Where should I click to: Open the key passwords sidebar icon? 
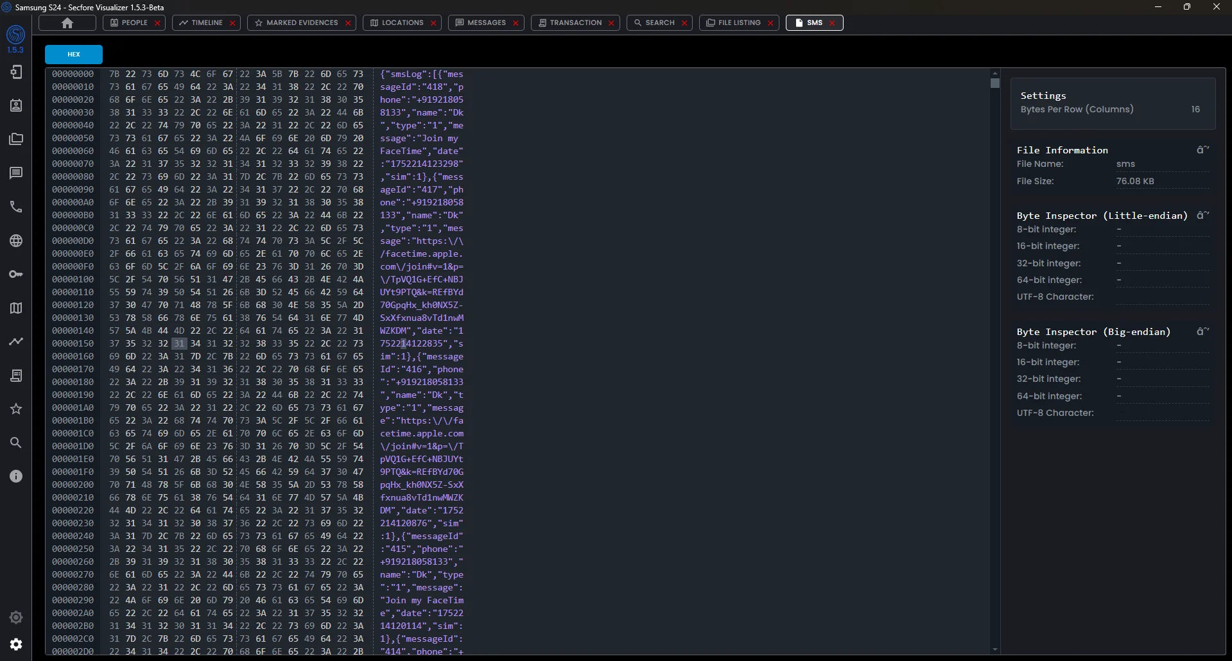click(16, 274)
